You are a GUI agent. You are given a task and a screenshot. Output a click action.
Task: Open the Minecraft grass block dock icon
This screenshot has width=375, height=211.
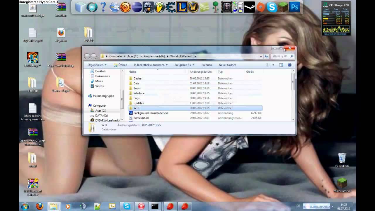pyautogui.click(x=283, y=7)
